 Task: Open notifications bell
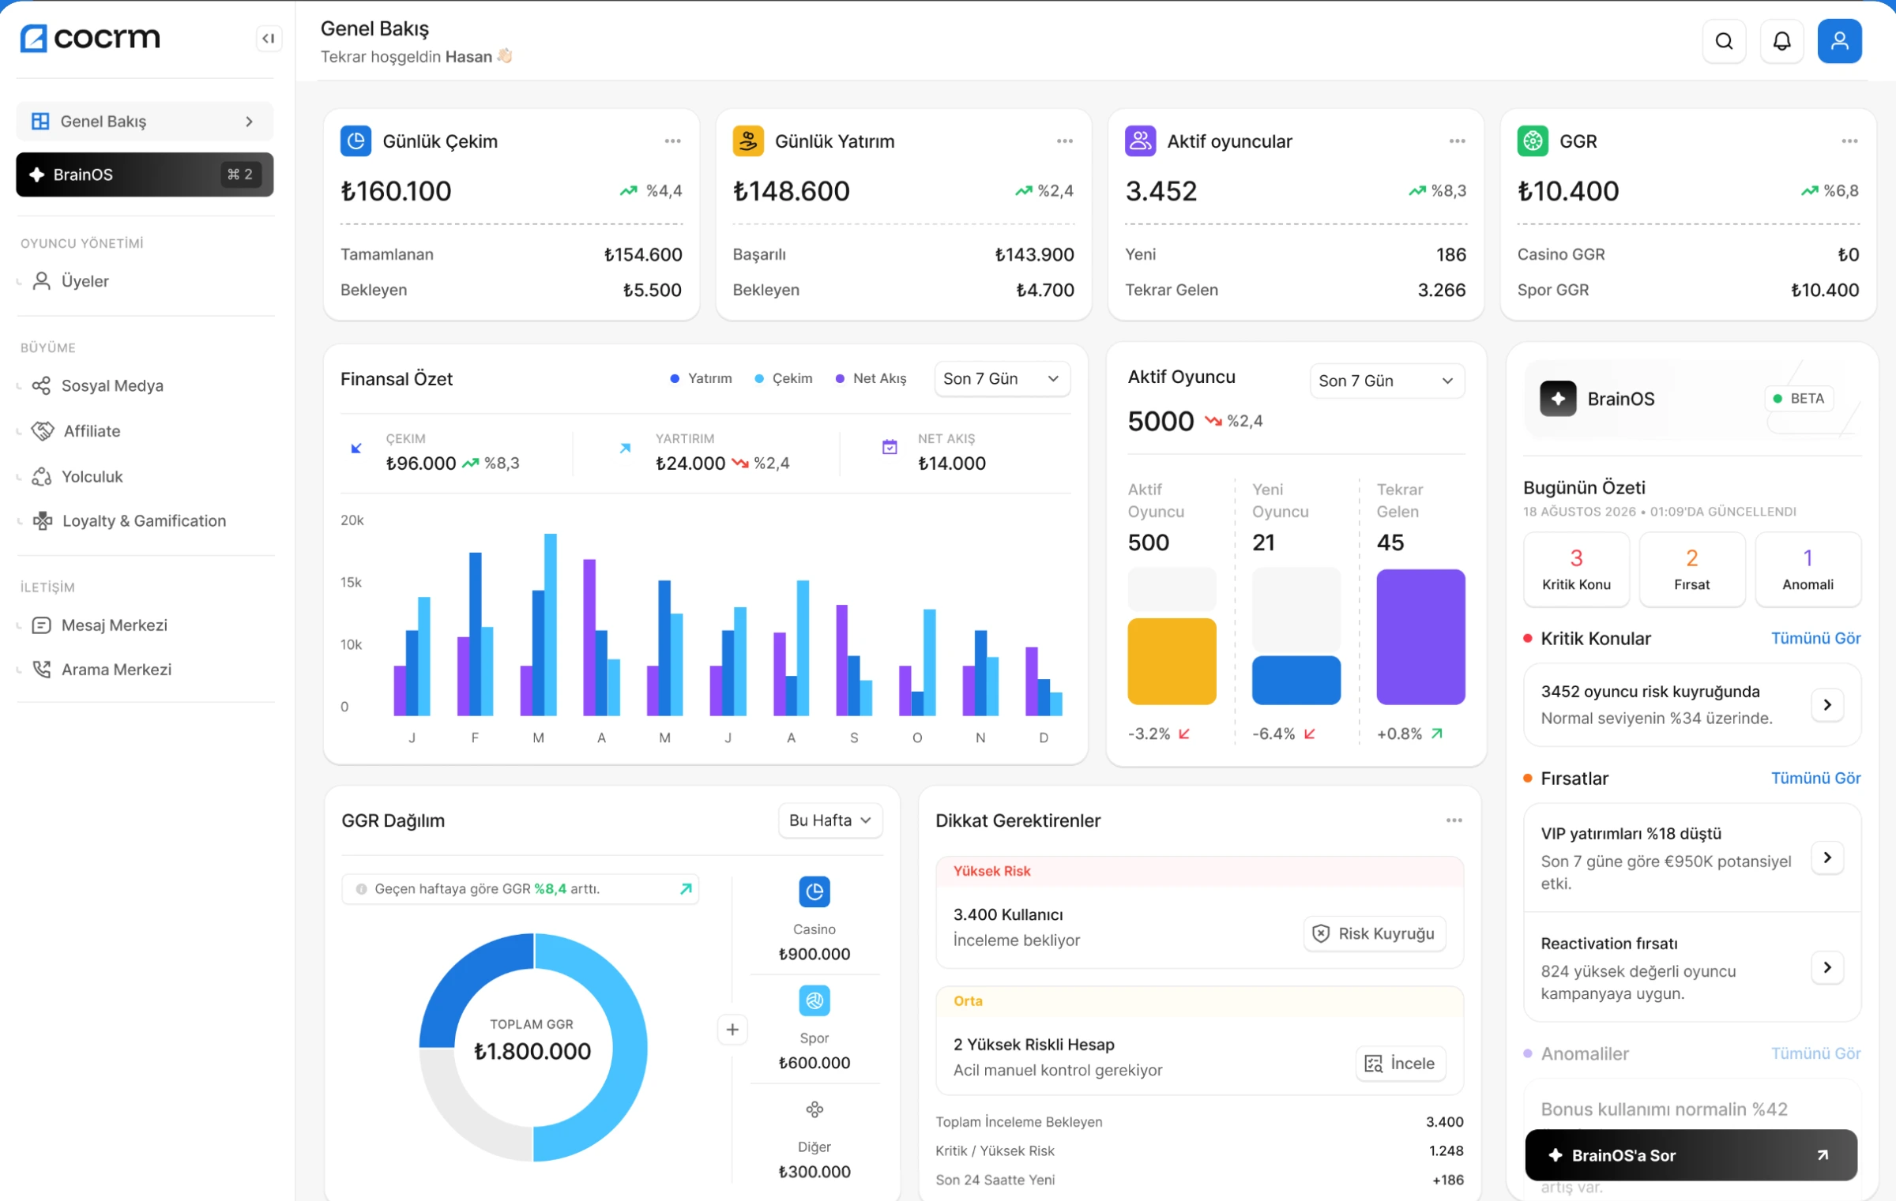point(1781,41)
